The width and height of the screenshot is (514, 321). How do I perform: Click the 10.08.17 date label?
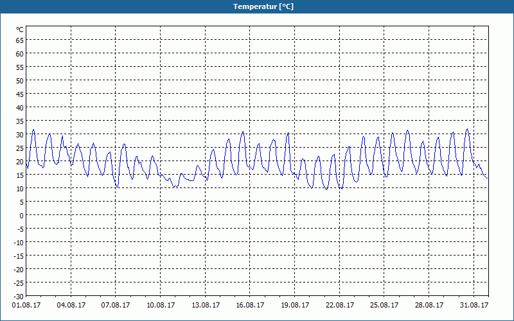(x=161, y=306)
